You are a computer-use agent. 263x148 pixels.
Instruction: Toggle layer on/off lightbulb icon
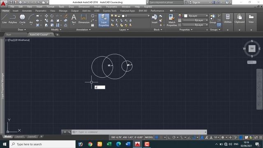click(x=112, y=16)
